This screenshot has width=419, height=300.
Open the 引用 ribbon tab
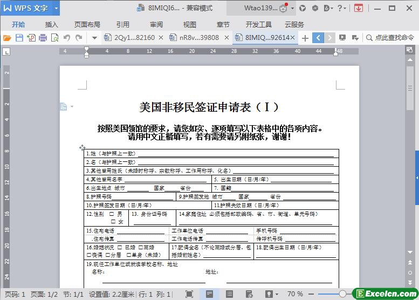tap(123, 25)
